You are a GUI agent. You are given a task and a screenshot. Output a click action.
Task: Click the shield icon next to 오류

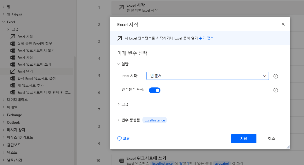119,138
